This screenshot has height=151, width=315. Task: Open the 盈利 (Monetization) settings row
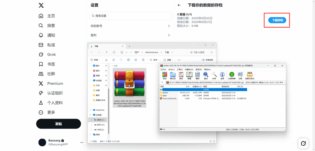click(x=130, y=35)
